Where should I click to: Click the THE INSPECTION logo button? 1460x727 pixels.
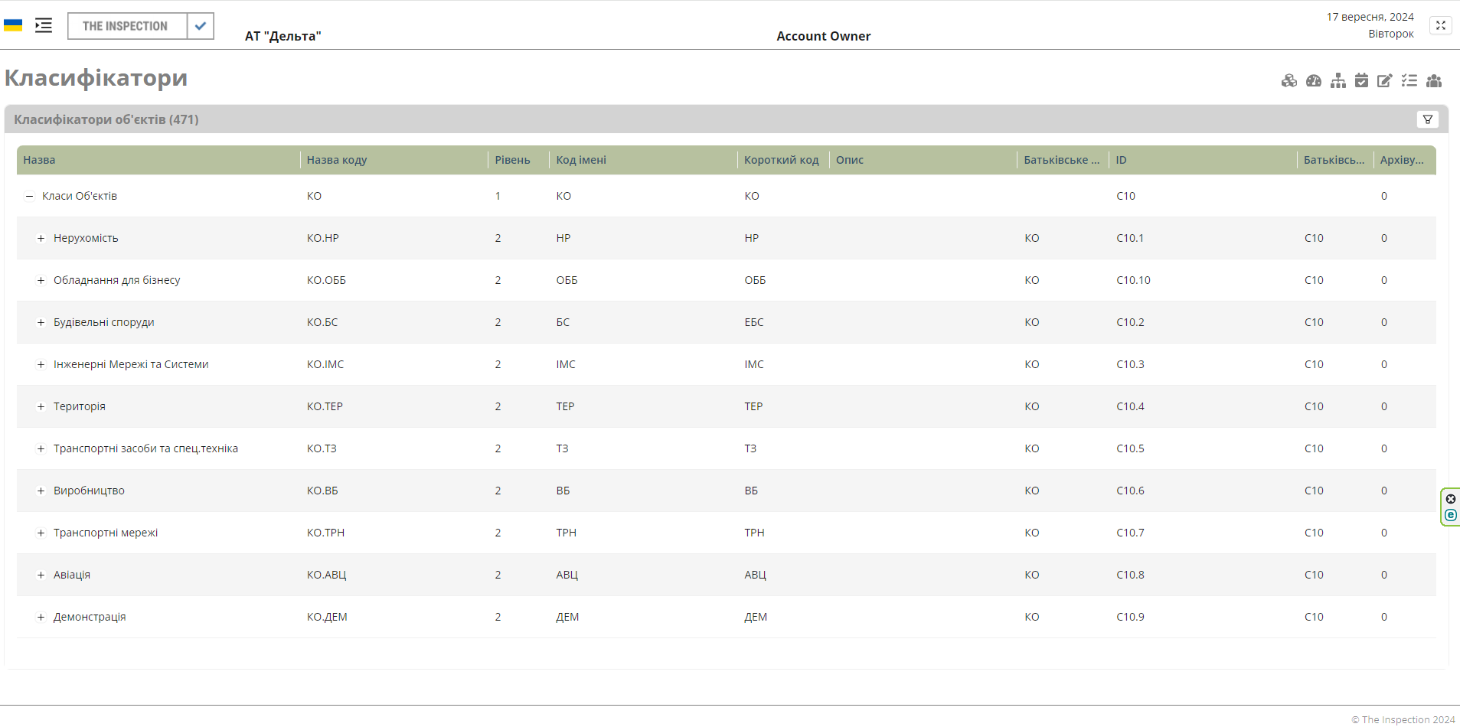126,26
